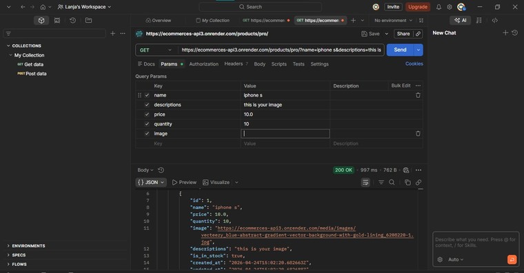Click the notifications bell icon
524x273 pixels.
[x=439, y=7]
